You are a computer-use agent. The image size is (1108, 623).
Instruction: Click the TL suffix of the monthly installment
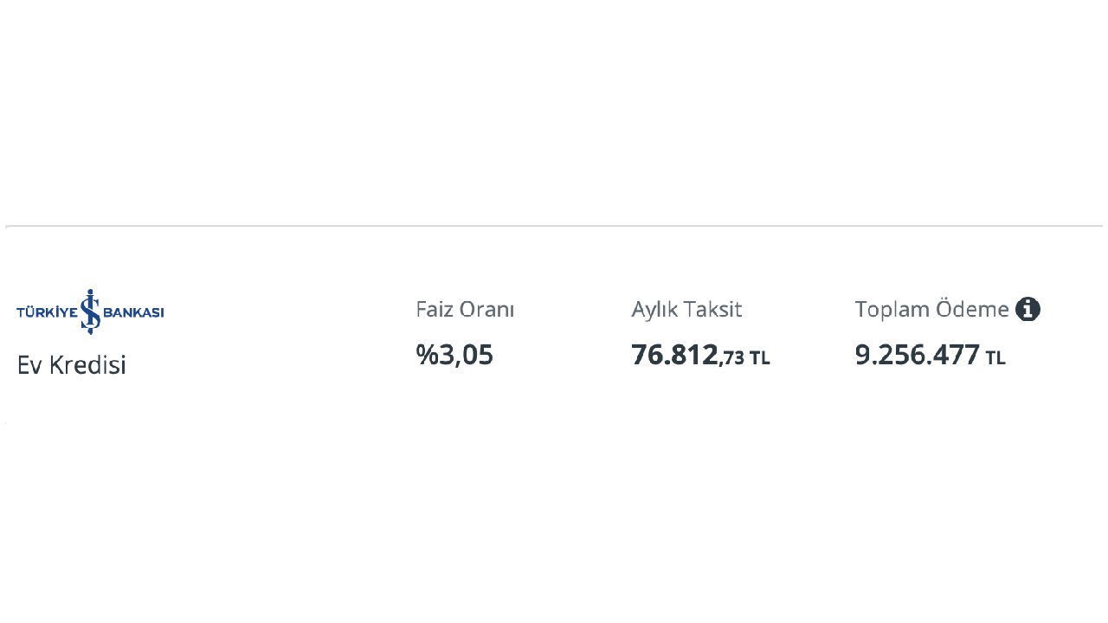759,358
